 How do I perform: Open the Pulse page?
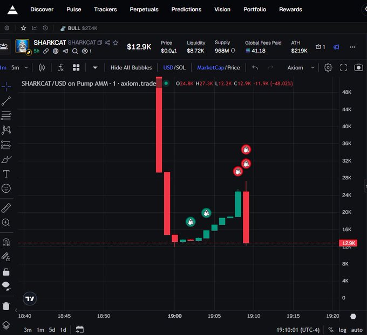point(74,10)
